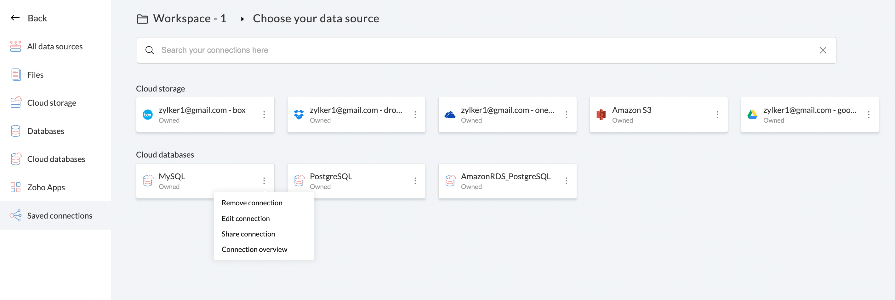895x300 pixels.
Task: Select Edit connection in context menu
Action: pos(246,219)
